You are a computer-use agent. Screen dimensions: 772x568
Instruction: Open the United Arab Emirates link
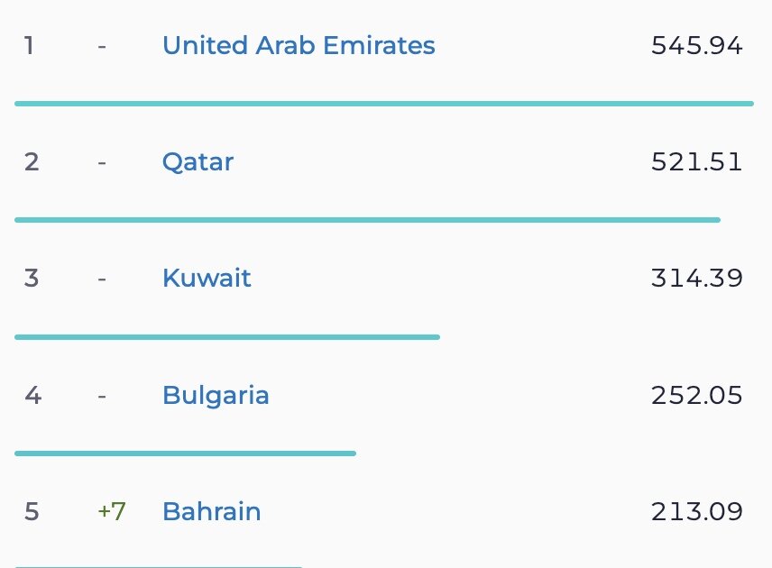tap(299, 45)
